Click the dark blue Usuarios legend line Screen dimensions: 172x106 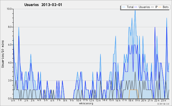136,7
